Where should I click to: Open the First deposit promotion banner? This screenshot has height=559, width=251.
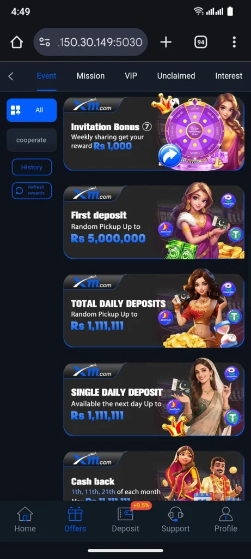click(154, 222)
